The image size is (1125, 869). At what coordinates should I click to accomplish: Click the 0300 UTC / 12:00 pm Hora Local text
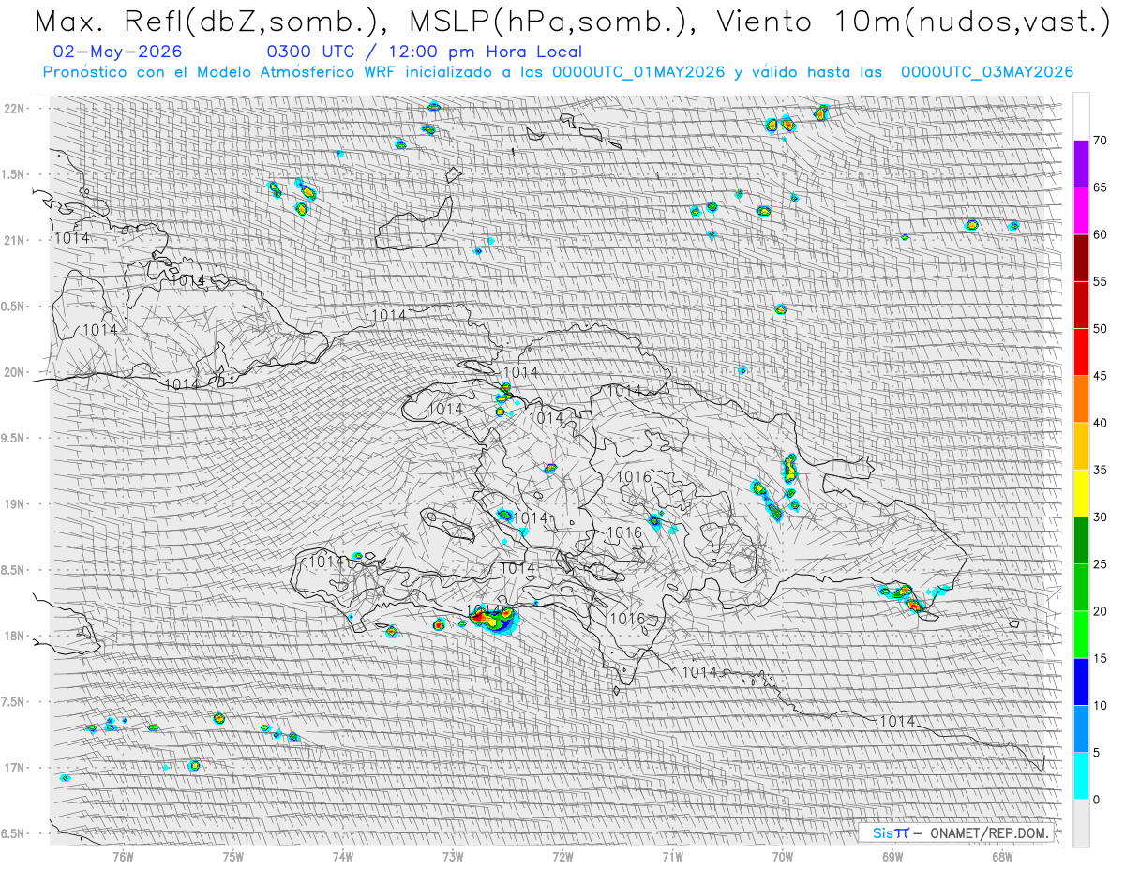[424, 52]
